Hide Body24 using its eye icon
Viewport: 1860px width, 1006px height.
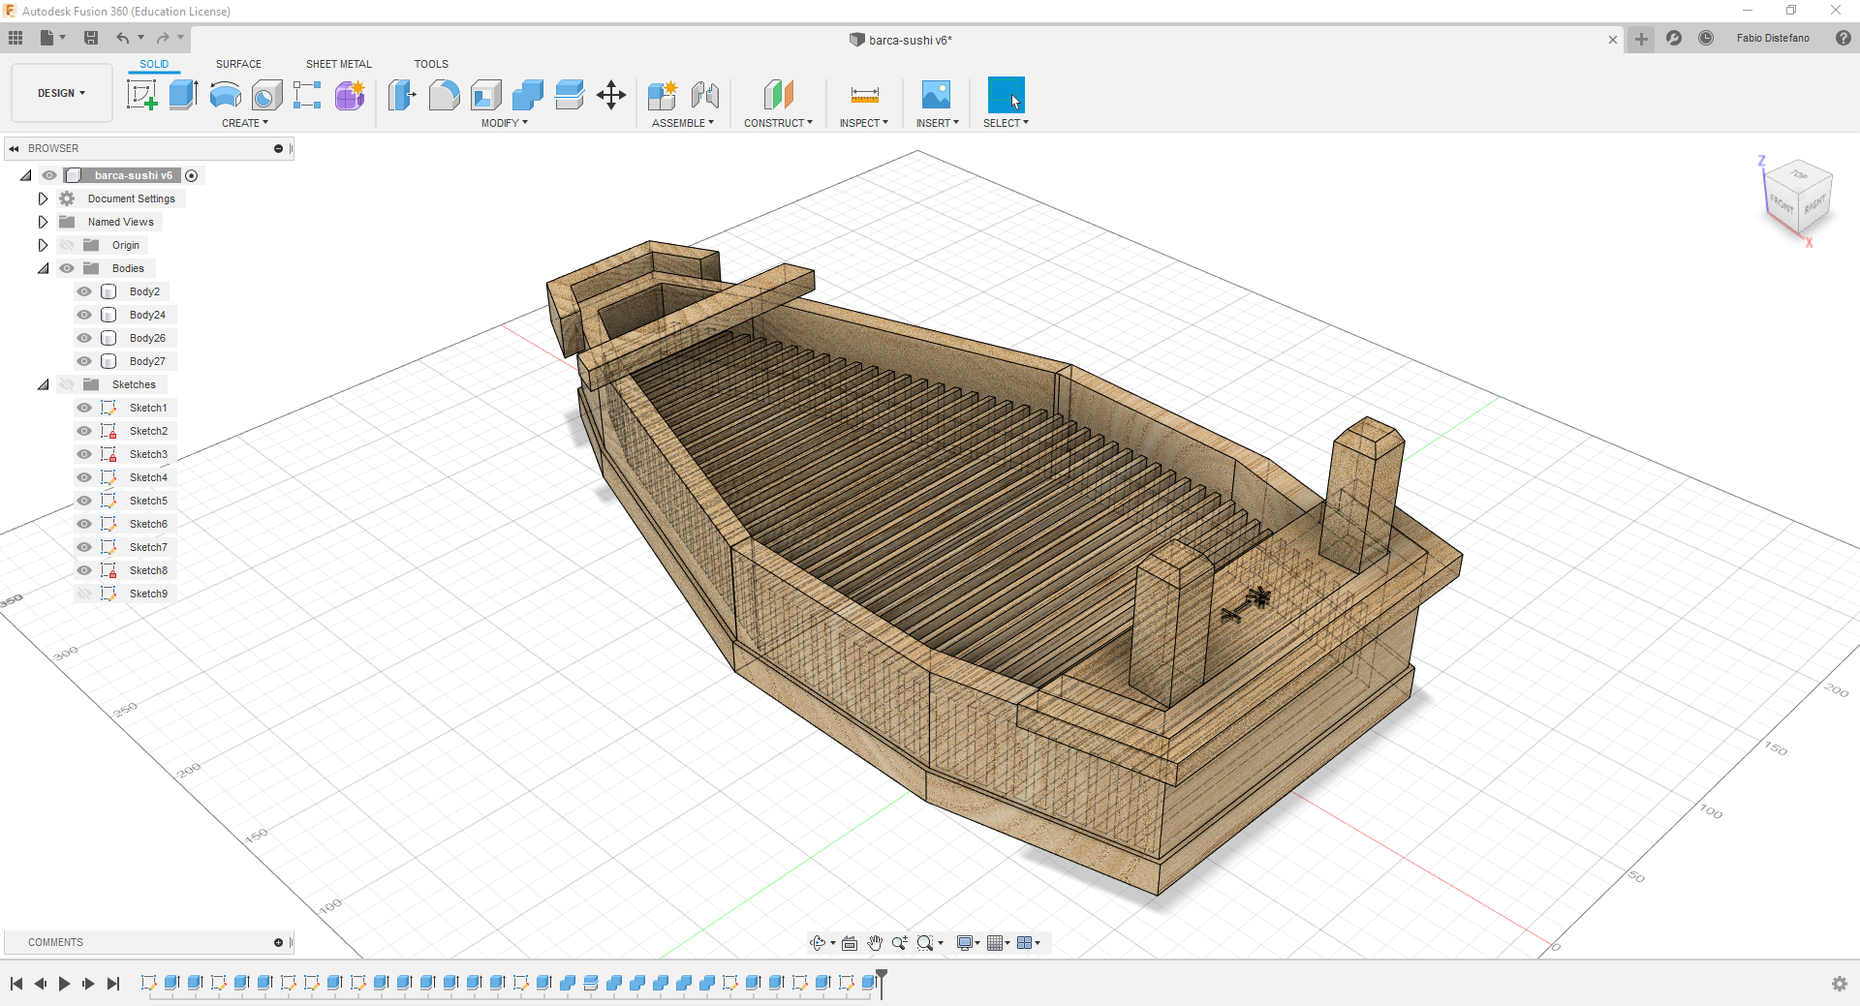pos(84,315)
